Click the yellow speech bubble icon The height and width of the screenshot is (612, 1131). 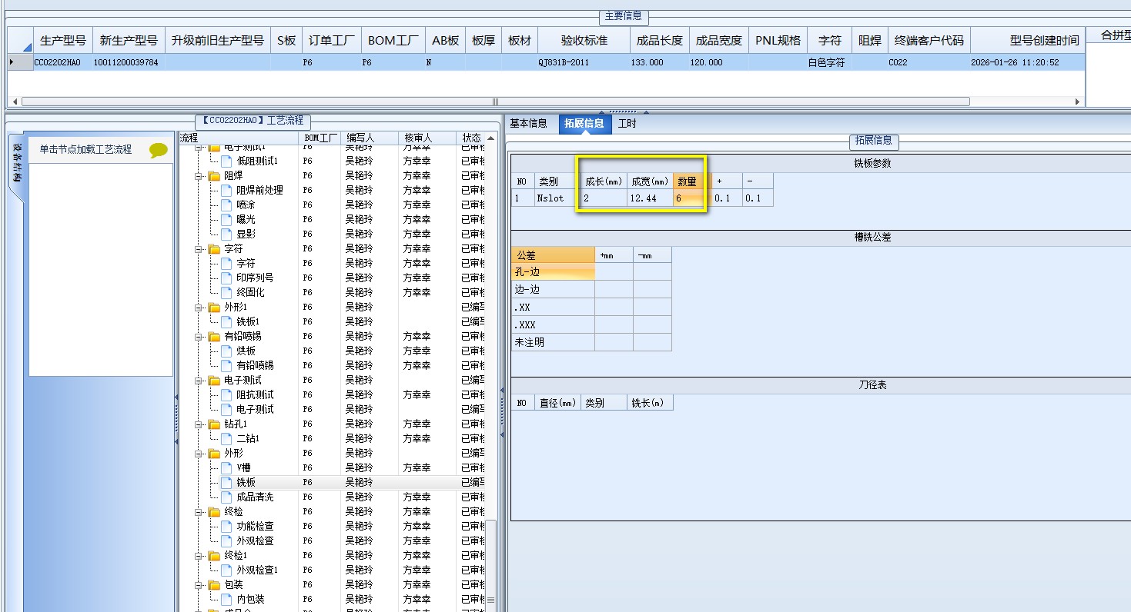point(158,150)
